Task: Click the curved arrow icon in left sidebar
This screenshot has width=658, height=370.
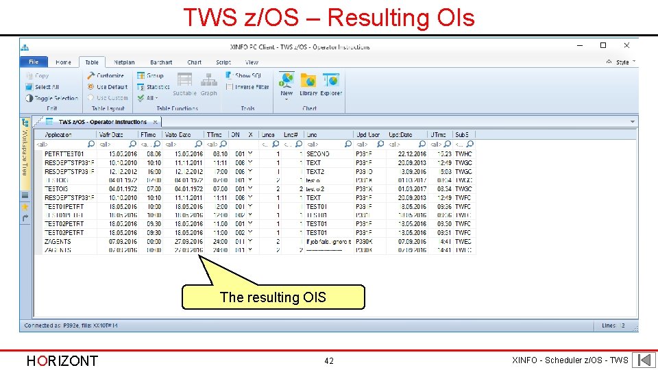Action: tap(25, 218)
